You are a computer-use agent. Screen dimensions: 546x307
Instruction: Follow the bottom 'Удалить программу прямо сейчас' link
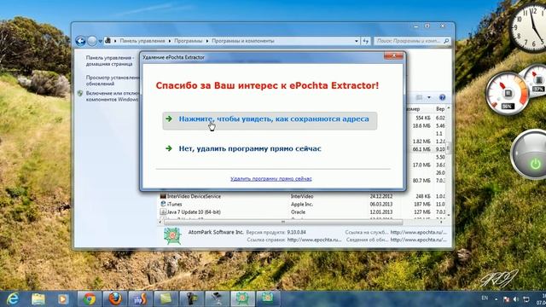(271, 178)
